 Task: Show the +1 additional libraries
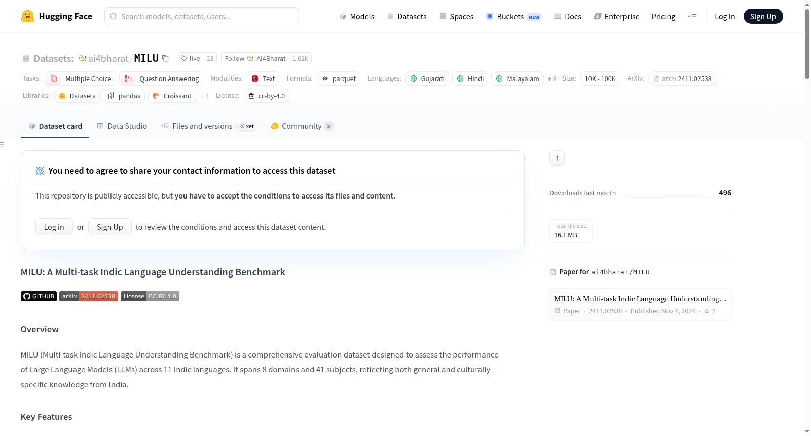205,96
